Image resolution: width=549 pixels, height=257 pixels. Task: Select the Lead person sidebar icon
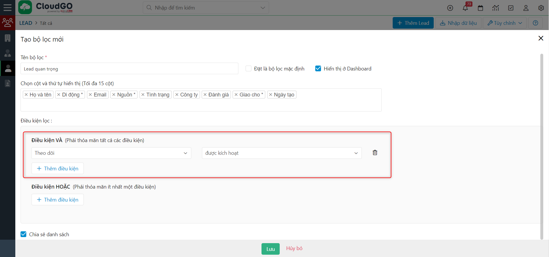pos(8,68)
